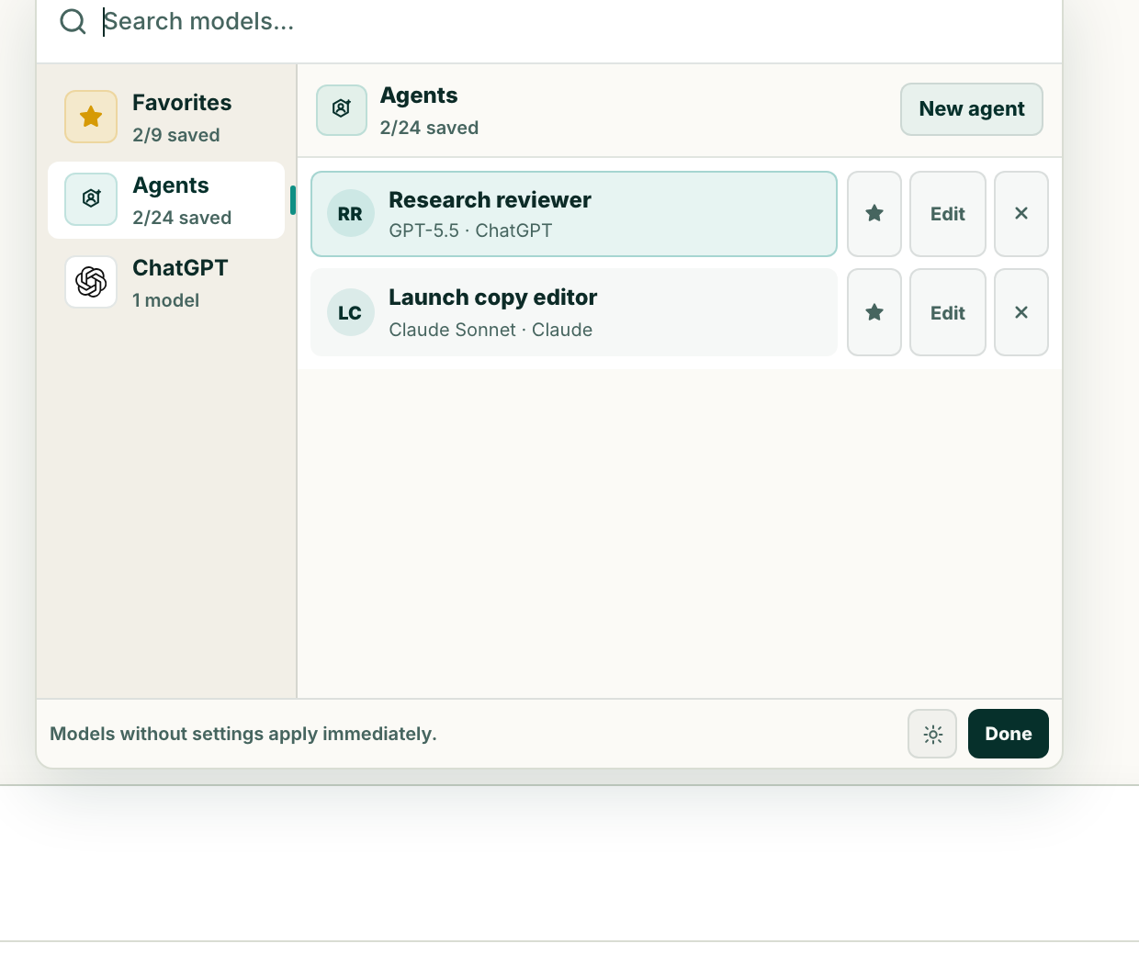
Task: Favorite the Launch copy editor agent
Action: [x=874, y=312]
